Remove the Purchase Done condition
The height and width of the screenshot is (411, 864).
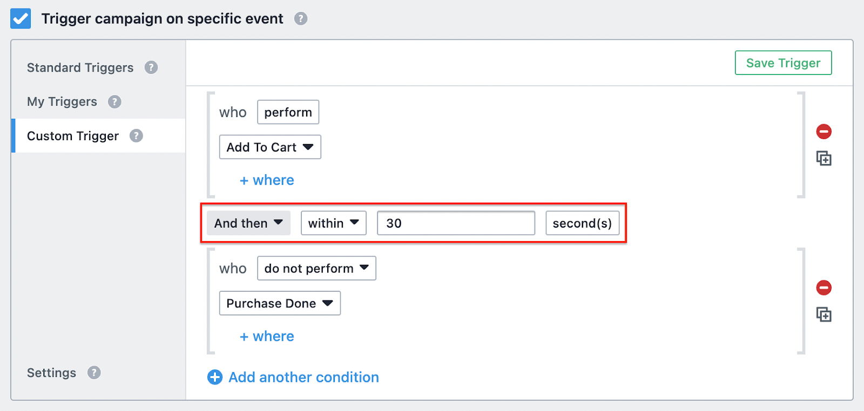tap(823, 288)
